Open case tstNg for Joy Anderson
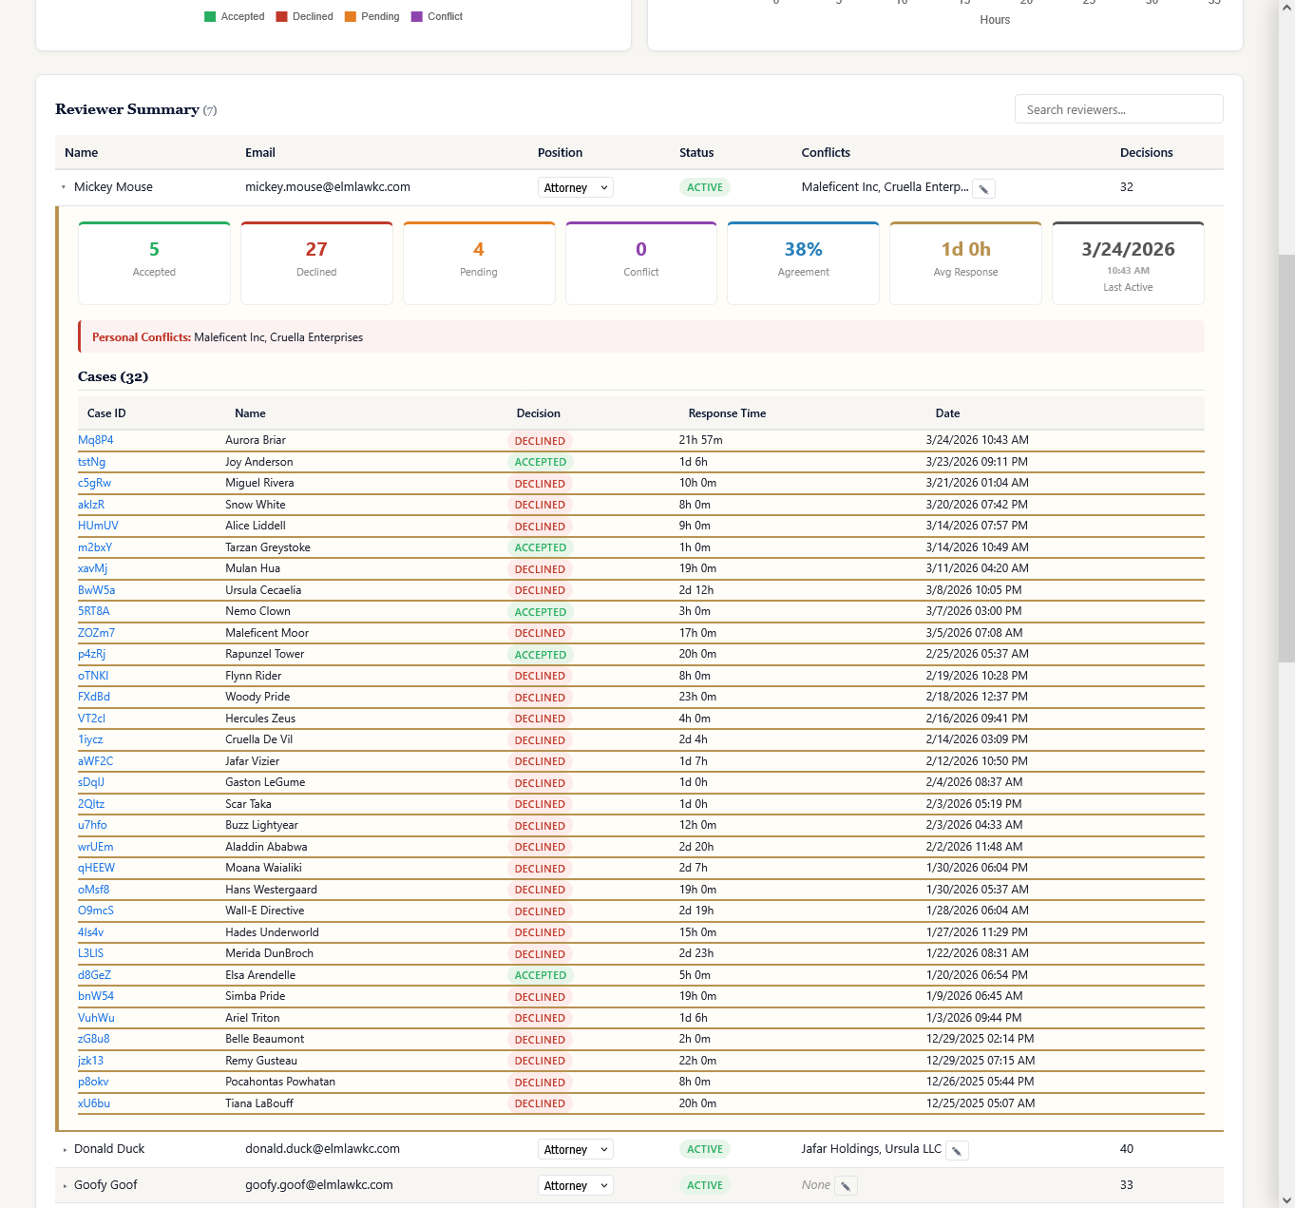Image resolution: width=1295 pixels, height=1208 pixels. click(x=91, y=462)
